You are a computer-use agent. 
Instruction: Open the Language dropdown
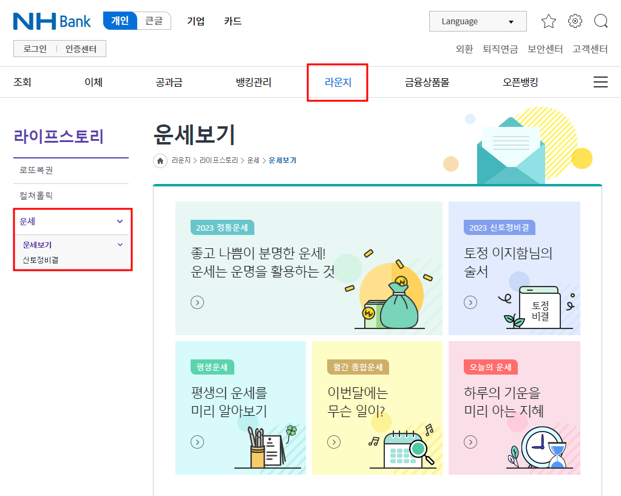478,21
